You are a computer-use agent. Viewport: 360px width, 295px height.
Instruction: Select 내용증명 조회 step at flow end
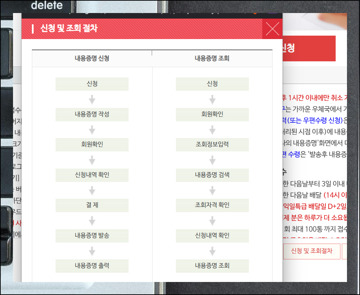point(212,266)
